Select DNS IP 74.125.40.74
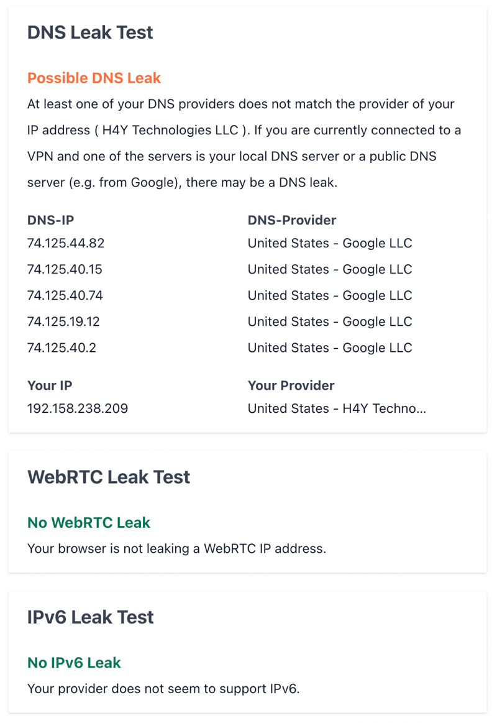497x723 pixels. click(65, 295)
